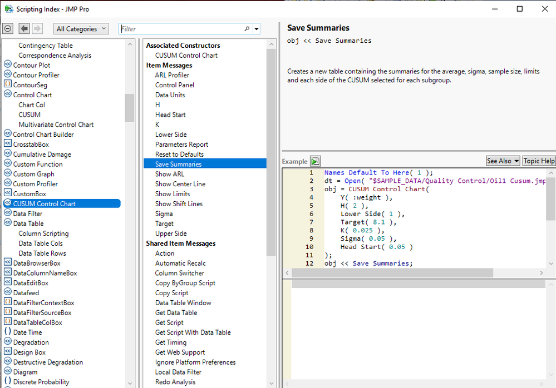Click the JMP app icon in the title bar
Screen dimensions: 556x388
[x=9, y=9]
